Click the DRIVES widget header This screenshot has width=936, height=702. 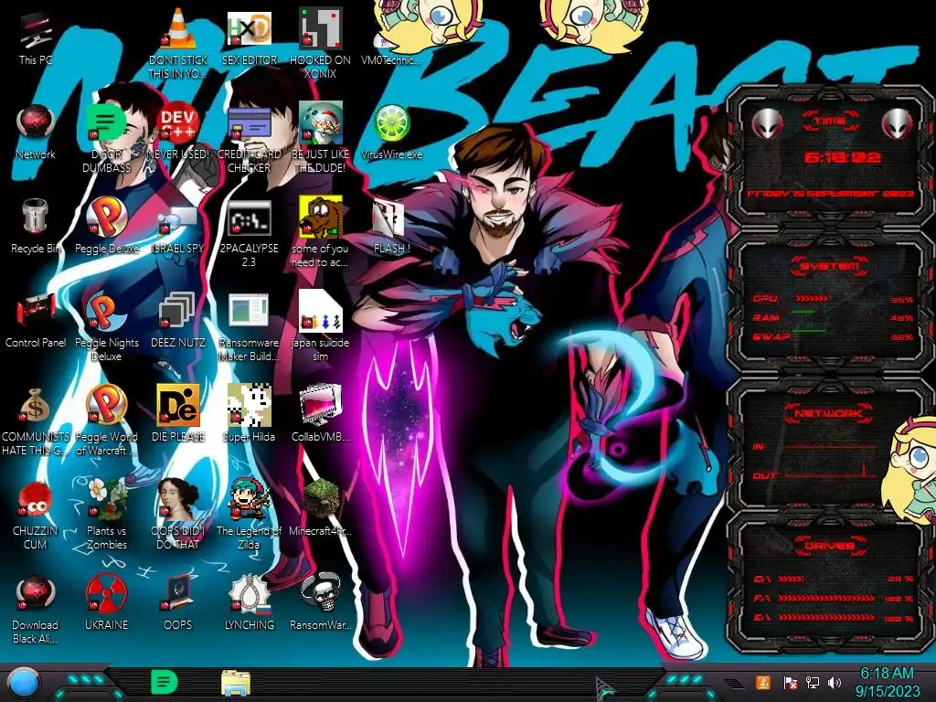pos(830,545)
